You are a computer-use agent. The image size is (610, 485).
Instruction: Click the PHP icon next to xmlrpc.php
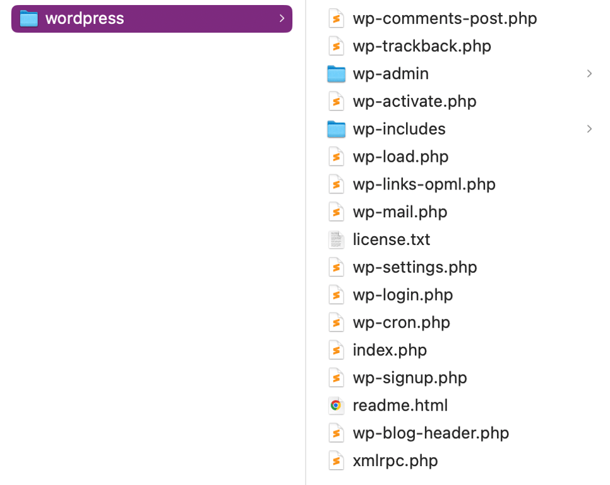pos(336,460)
